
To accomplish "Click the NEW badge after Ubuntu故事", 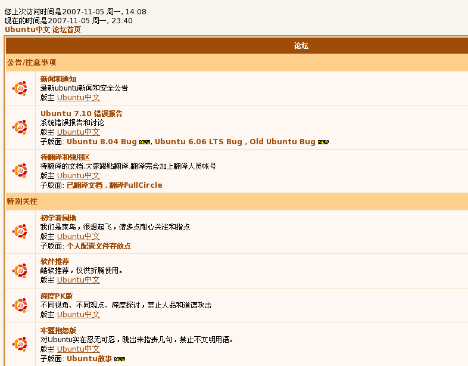I will coord(120,359).
